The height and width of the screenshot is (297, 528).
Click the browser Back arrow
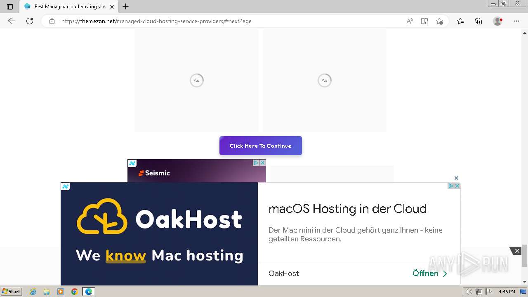(x=12, y=21)
